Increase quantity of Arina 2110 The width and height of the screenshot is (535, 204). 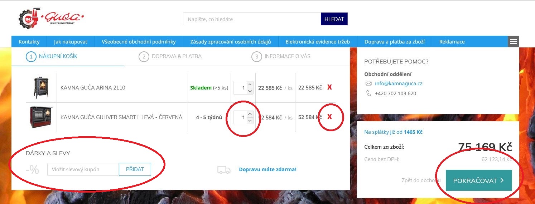(250, 84)
